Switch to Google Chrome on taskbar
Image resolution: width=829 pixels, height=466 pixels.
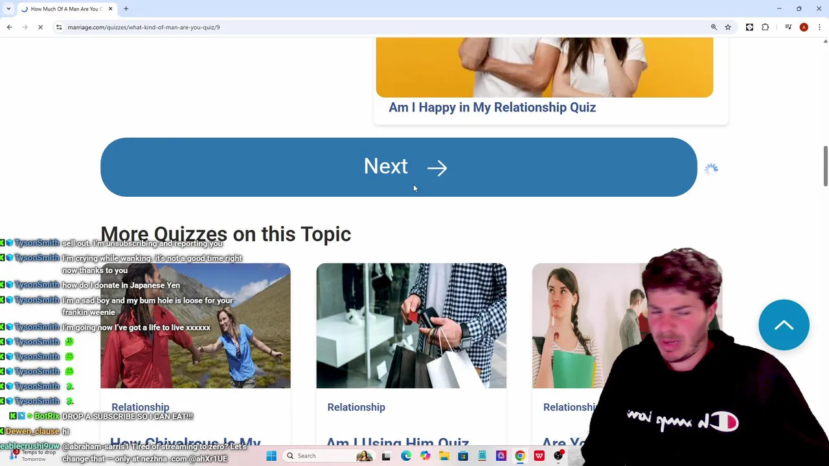tap(520, 456)
